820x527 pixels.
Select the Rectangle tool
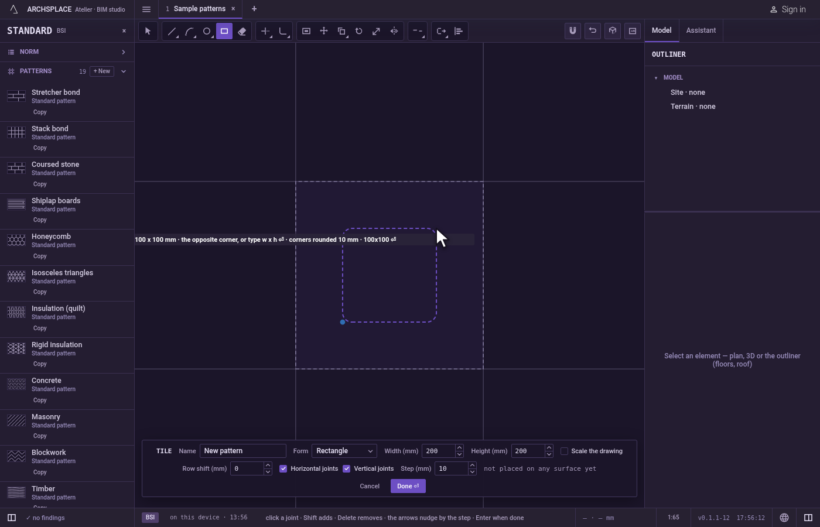224,31
